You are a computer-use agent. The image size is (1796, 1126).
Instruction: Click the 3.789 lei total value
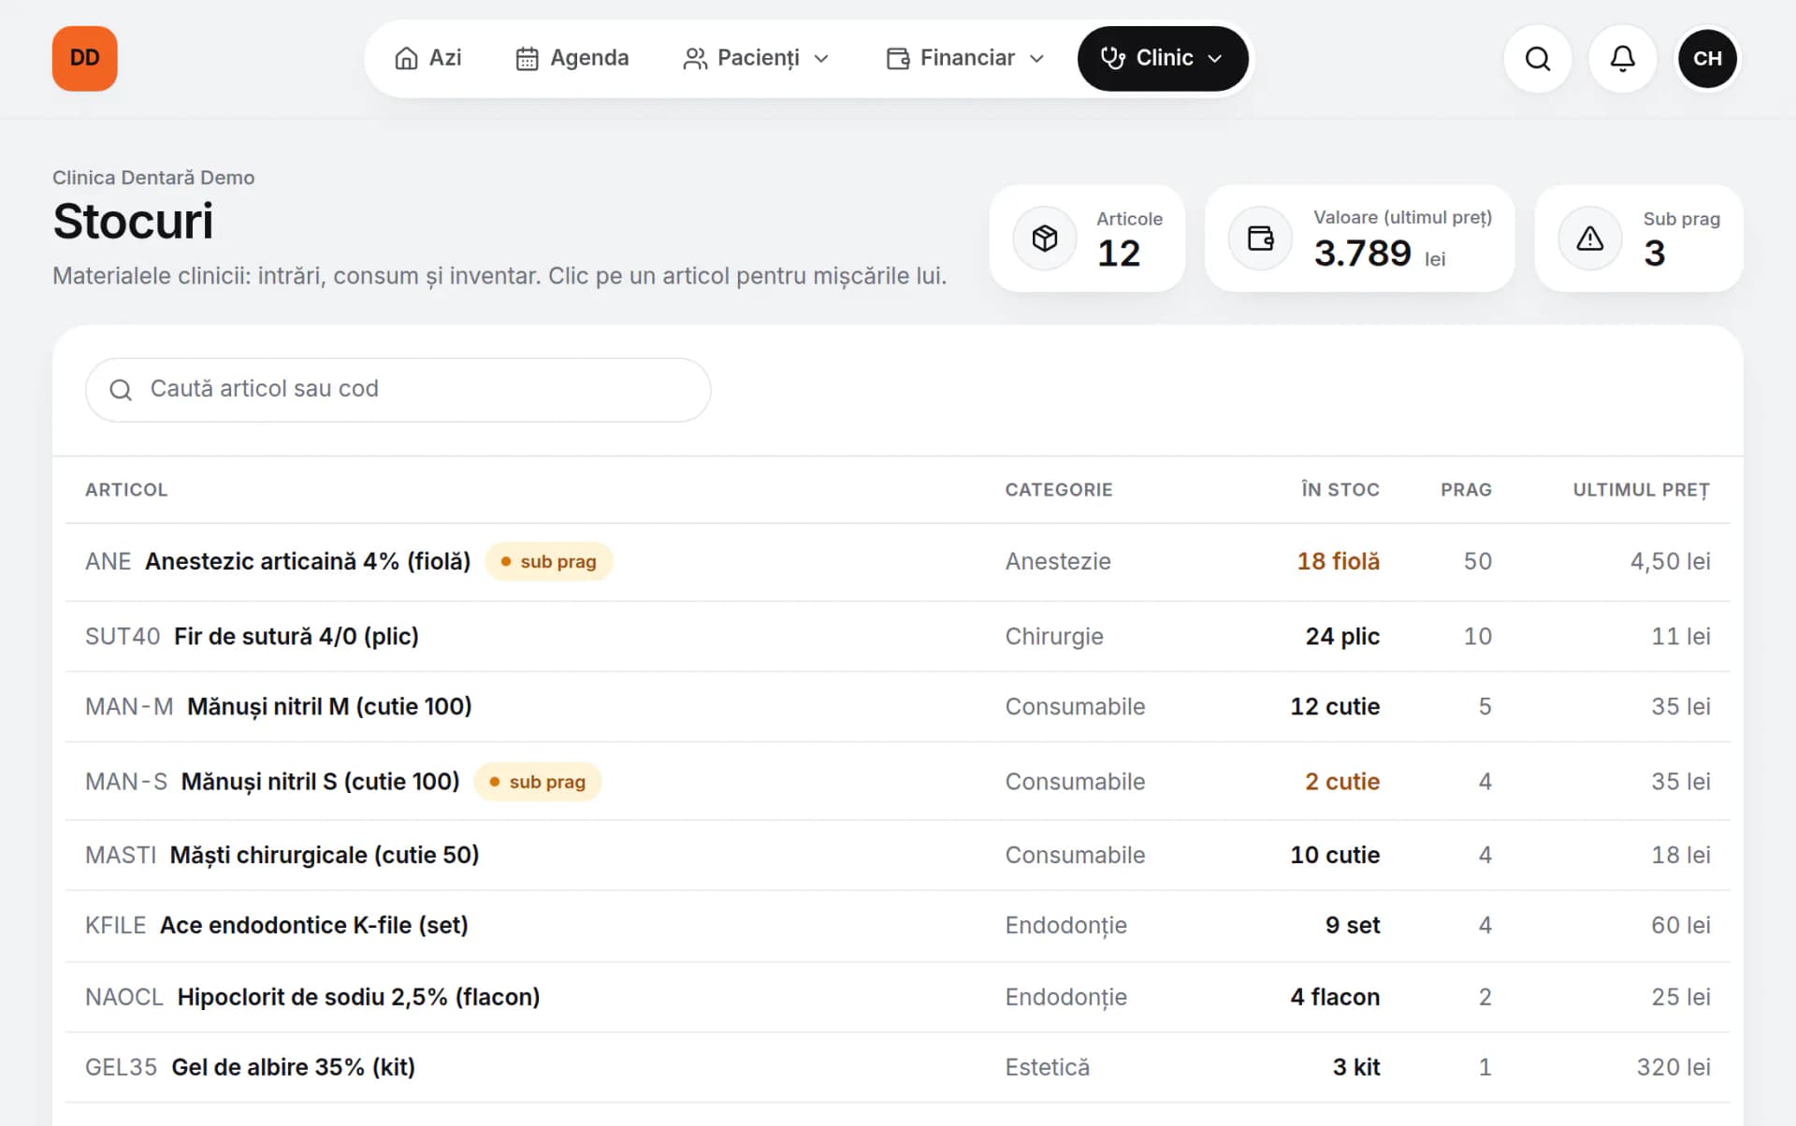click(1379, 253)
